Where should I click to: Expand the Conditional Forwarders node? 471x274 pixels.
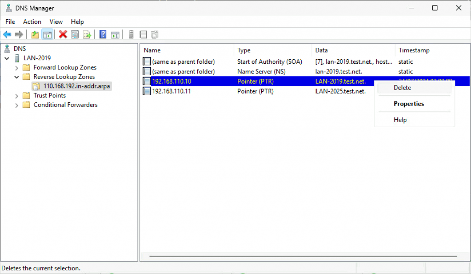17,105
